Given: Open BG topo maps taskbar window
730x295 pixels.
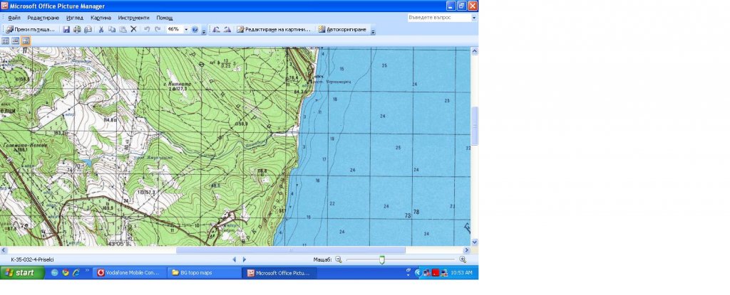Looking at the screenshot, I should (x=202, y=272).
